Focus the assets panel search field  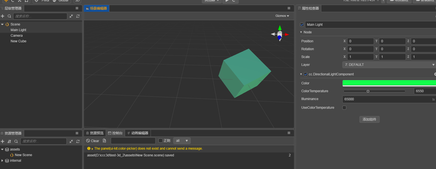coord(43,141)
